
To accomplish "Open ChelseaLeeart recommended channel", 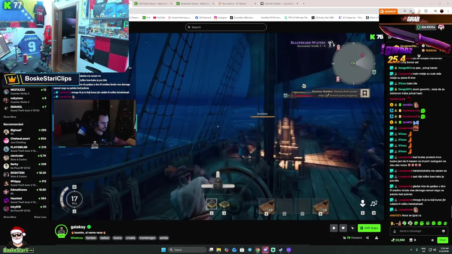I will point(25,140).
